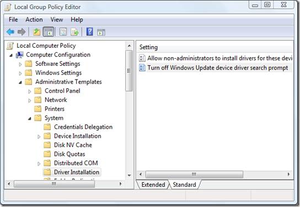Click the Export List toolbar icon
This screenshot has width=300, height=207.
click(x=74, y=32)
